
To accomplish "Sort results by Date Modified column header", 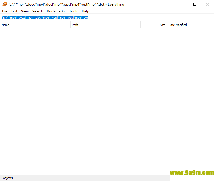I will 188,25.
